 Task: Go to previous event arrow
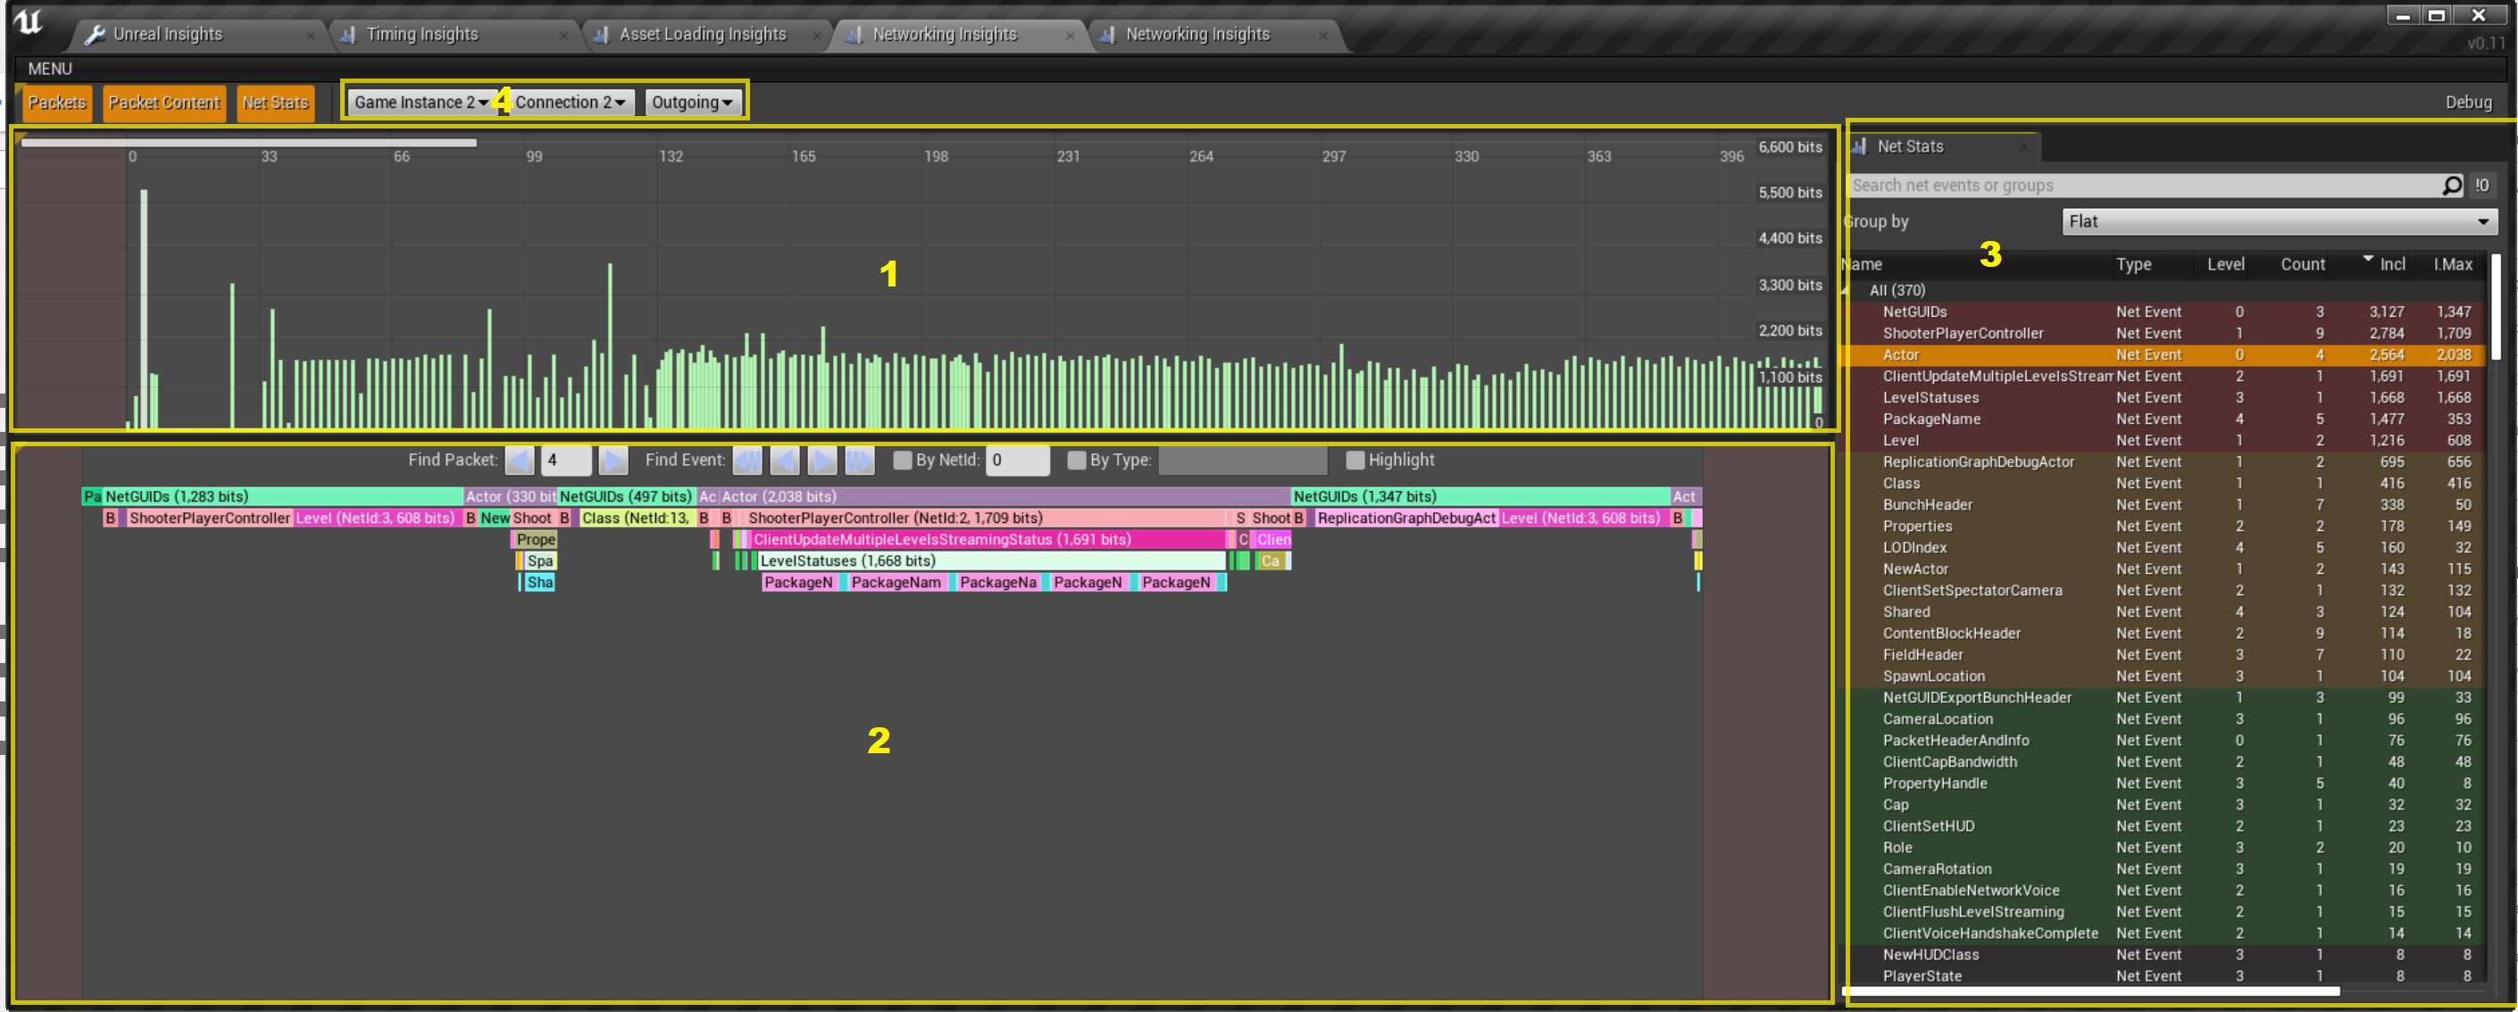(785, 460)
